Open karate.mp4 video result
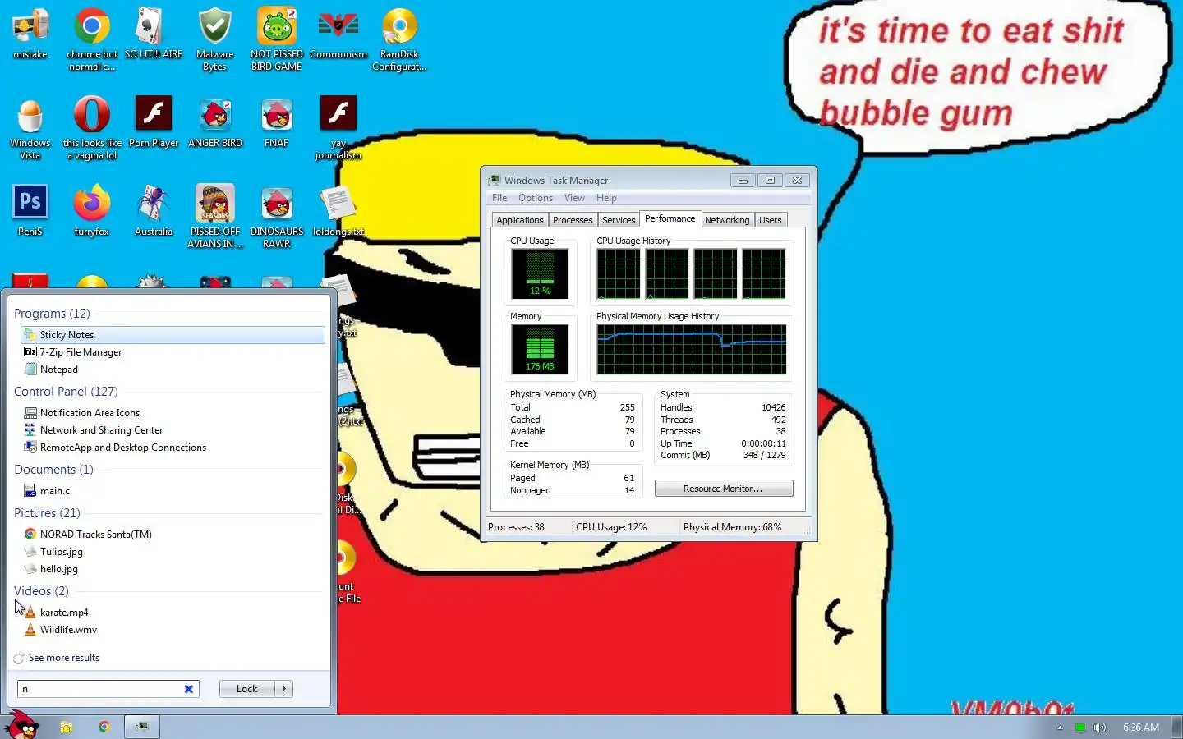Screen dimensions: 1183x739 pyautogui.click(x=173, y=613)
